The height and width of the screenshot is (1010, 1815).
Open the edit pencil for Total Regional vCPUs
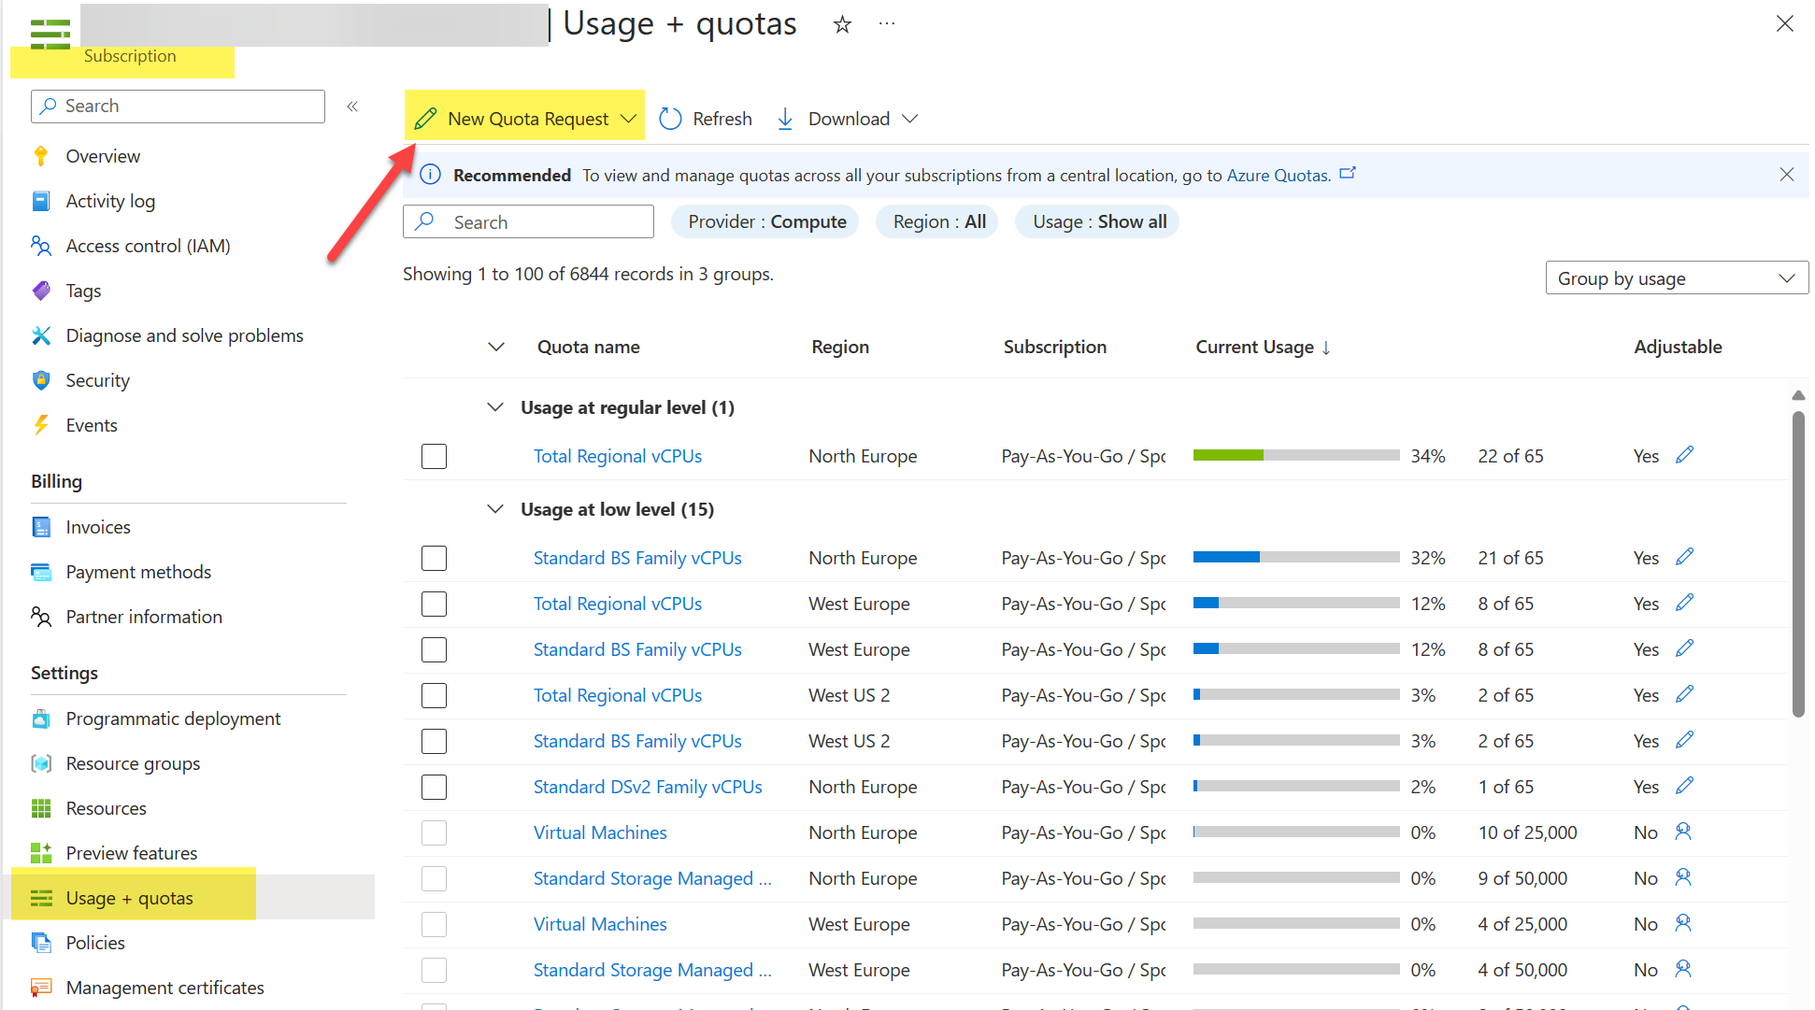(x=1685, y=455)
